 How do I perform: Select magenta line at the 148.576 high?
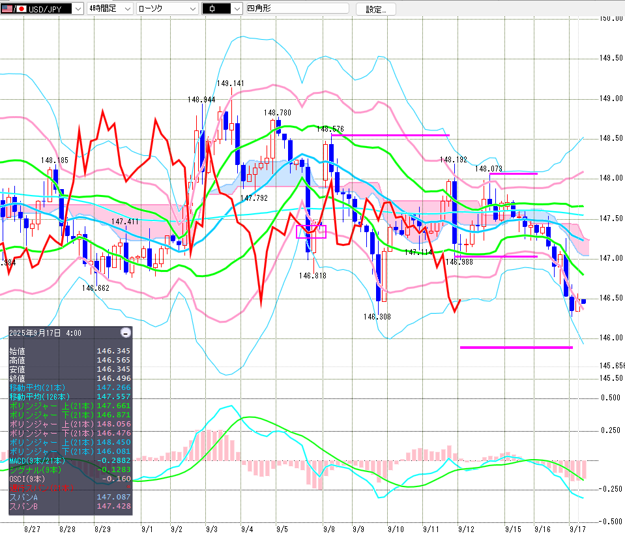(x=391, y=135)
